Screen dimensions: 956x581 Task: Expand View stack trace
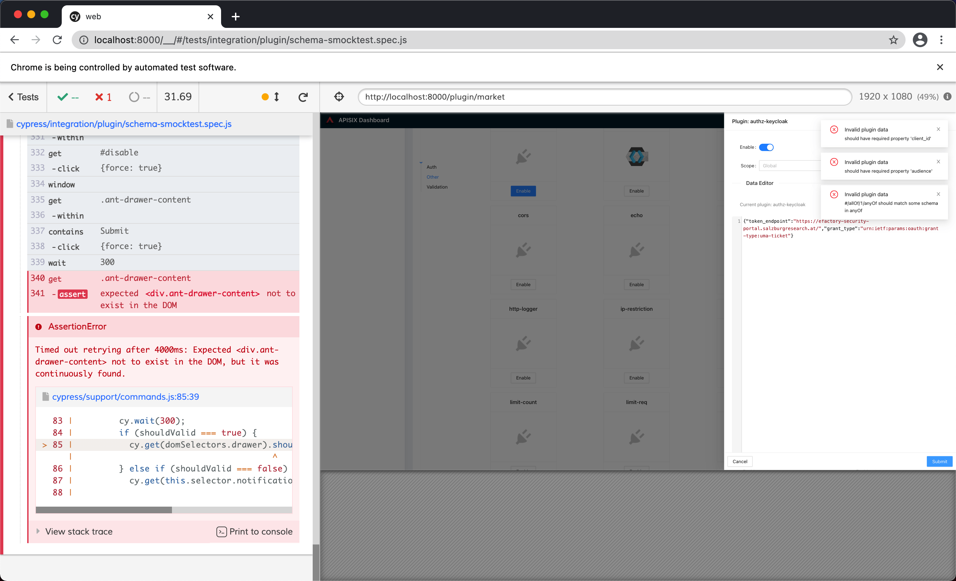78,531
